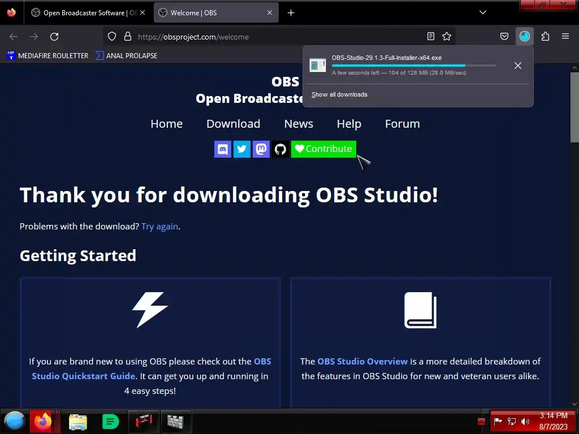Open the Pocket save icon

pyautogui.click(x=504, y=36)
